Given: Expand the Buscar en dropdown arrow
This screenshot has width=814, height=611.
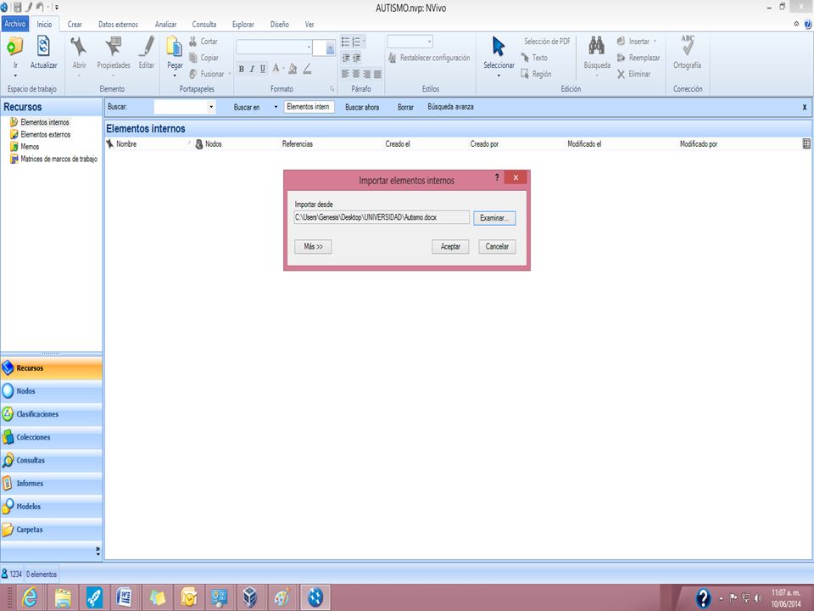Looking at the screenshot, I should 276,107.
